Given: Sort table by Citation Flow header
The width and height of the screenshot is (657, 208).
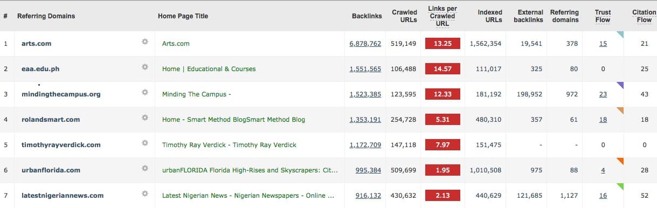Looking at the screenshot, I should click(644, 16).
